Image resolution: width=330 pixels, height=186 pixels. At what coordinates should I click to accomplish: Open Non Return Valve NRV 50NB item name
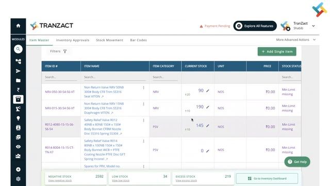point(104,92)
